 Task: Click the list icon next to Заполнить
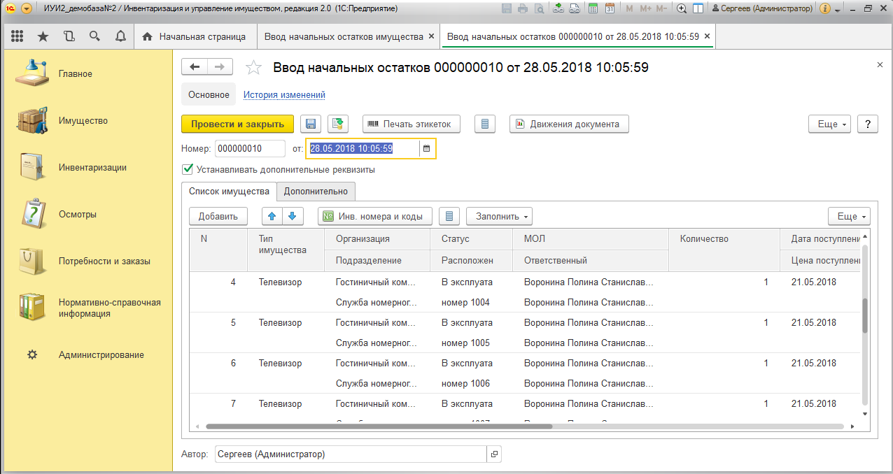[x=449, y=216]
